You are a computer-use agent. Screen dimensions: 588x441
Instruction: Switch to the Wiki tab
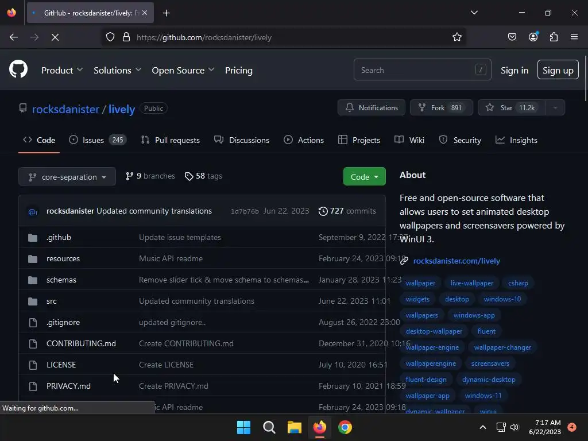point(409,140)
